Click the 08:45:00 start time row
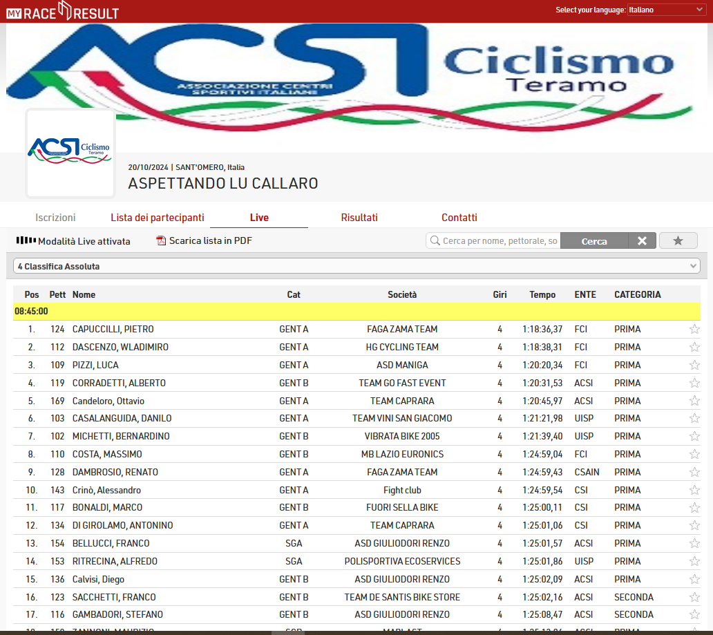Viewport: 713px width, 635px height. (x=356, y=311)
